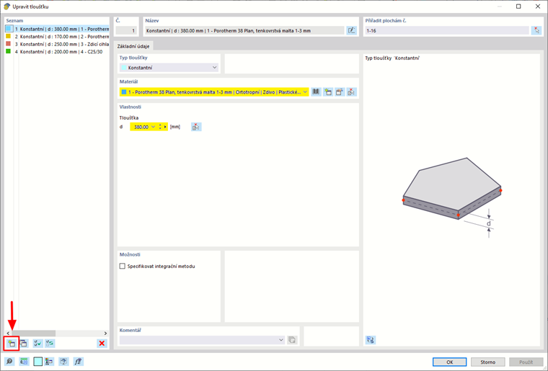The image size is (548, 371).
Task: Select all list items with checkmarks icon
Action: coord(37,344)
